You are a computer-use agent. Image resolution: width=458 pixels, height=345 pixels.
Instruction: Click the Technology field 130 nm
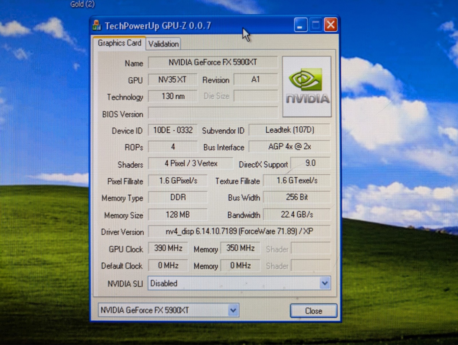pyautogui.click(x=172, y=96)
